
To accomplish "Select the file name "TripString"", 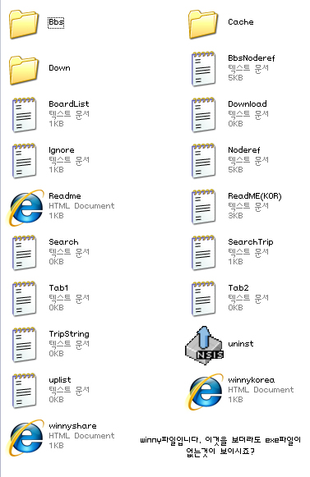I will (x=69, y=334).
